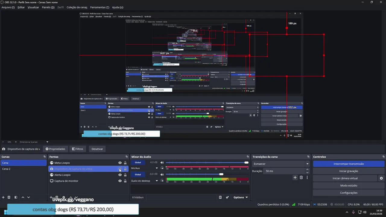Adjust the Áudio do desktop volume slider handle
Image resolution: width=386 pixels, height=217 pixels.
221,174
